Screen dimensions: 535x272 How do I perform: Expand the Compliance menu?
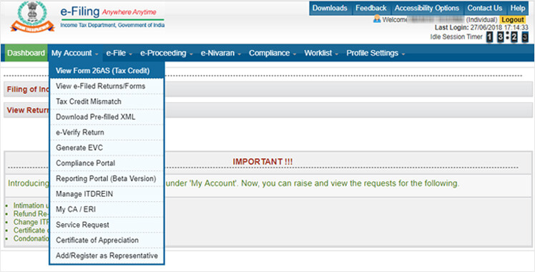coord(273,53)
